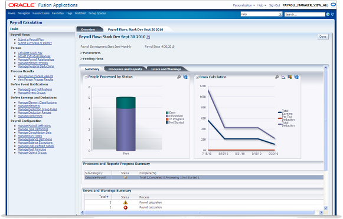
Task: Click the horizontal scrollbar right arrow
Action: coord(321,213)
